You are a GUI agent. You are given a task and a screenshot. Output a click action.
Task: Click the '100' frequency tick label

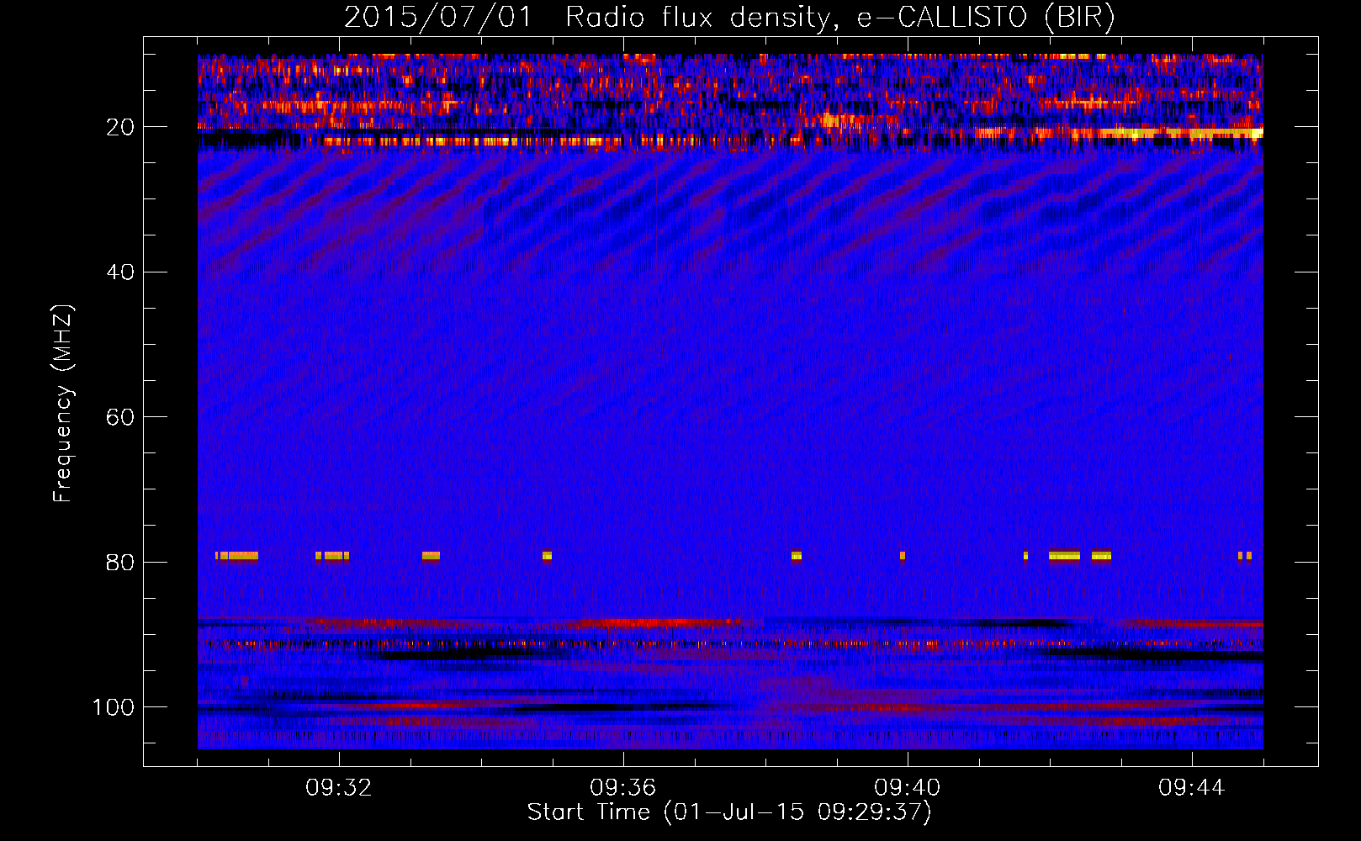(x=114, y=707)
